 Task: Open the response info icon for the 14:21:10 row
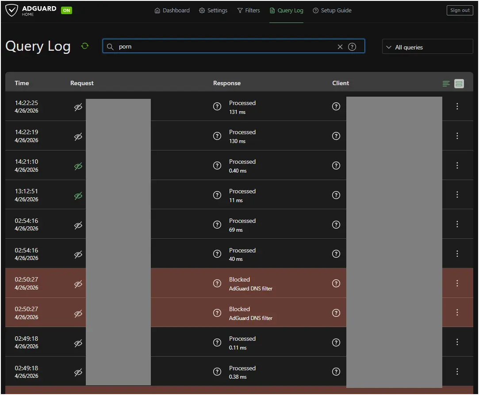pos(217,166)
